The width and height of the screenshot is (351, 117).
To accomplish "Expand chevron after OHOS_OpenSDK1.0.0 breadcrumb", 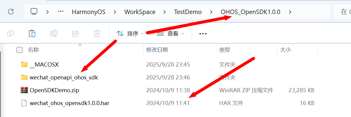I will coord(290,12).
